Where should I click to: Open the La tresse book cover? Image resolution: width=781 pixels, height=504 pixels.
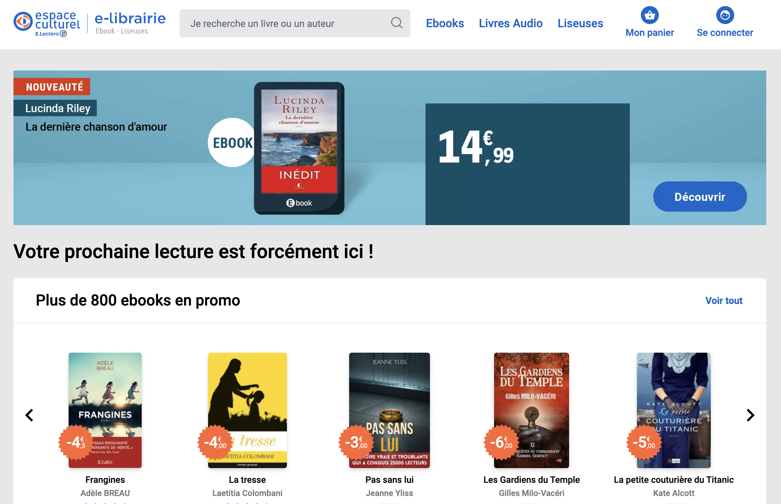point(248,393)
